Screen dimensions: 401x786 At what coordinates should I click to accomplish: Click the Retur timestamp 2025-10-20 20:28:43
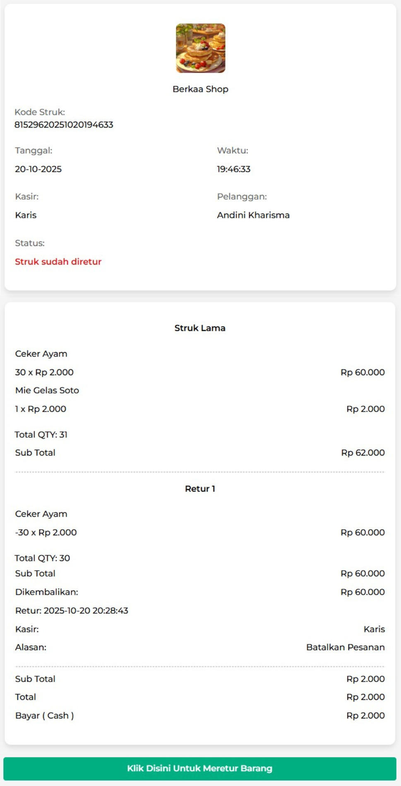coord(72,610)
